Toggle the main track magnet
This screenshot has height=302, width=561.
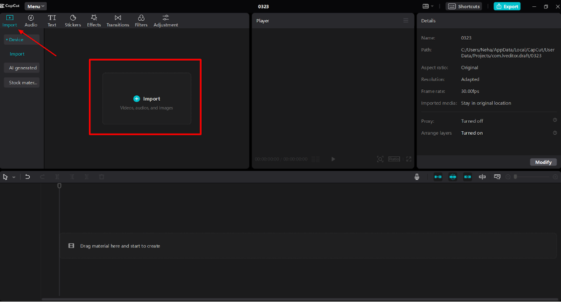(438, 177)
